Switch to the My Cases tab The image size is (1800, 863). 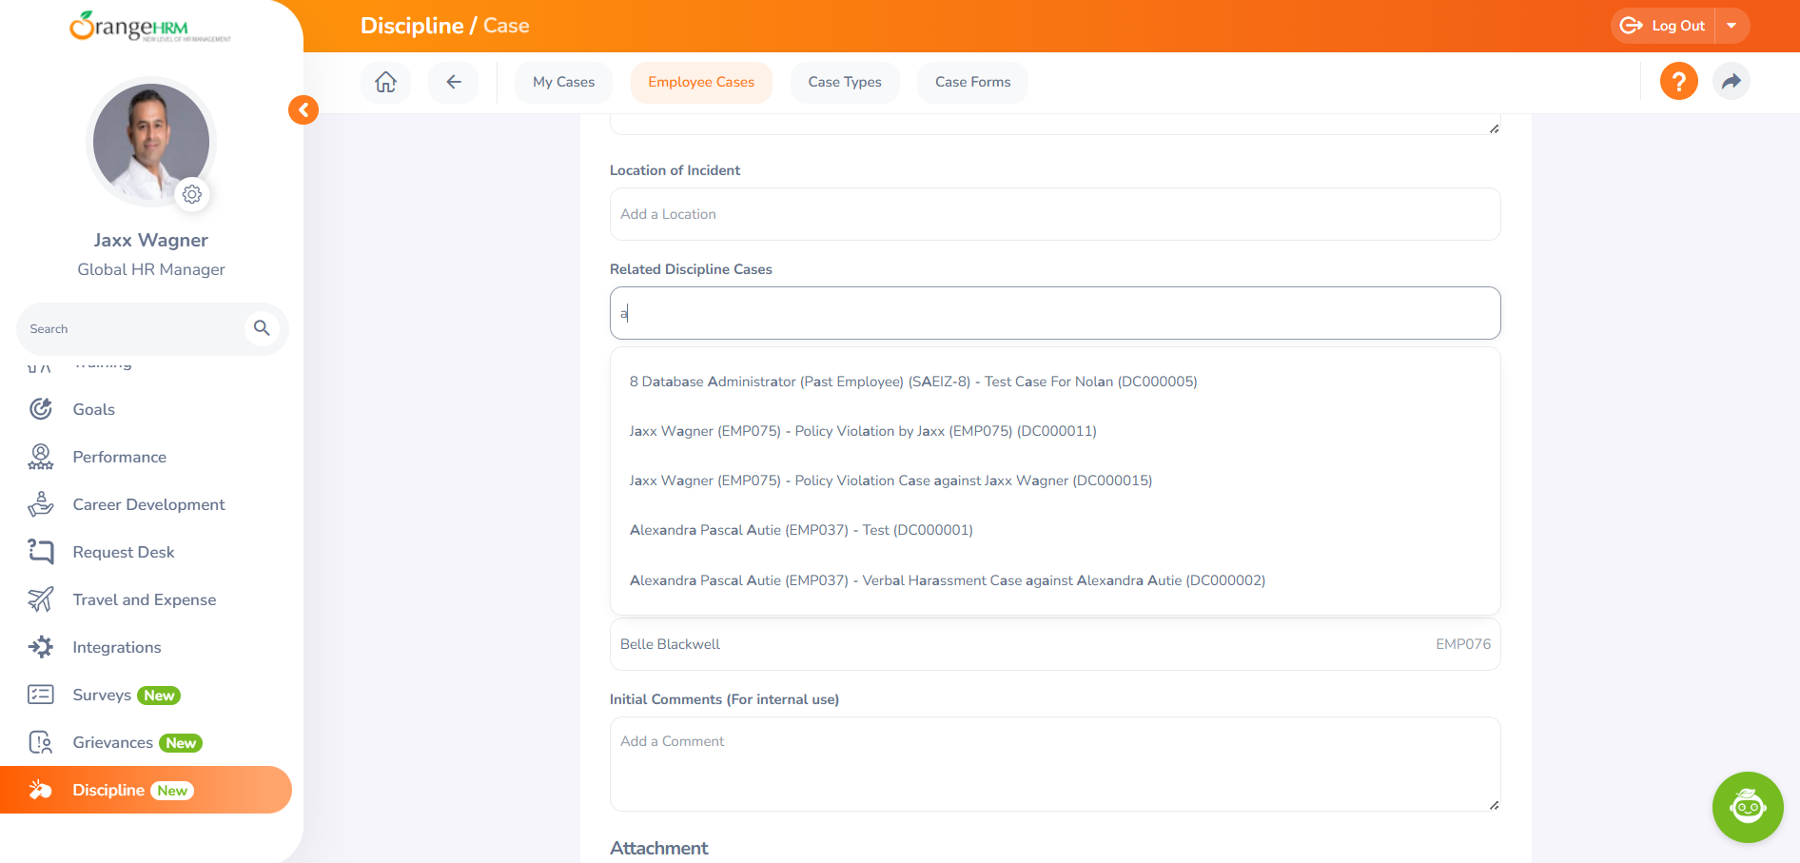(563, 82)
